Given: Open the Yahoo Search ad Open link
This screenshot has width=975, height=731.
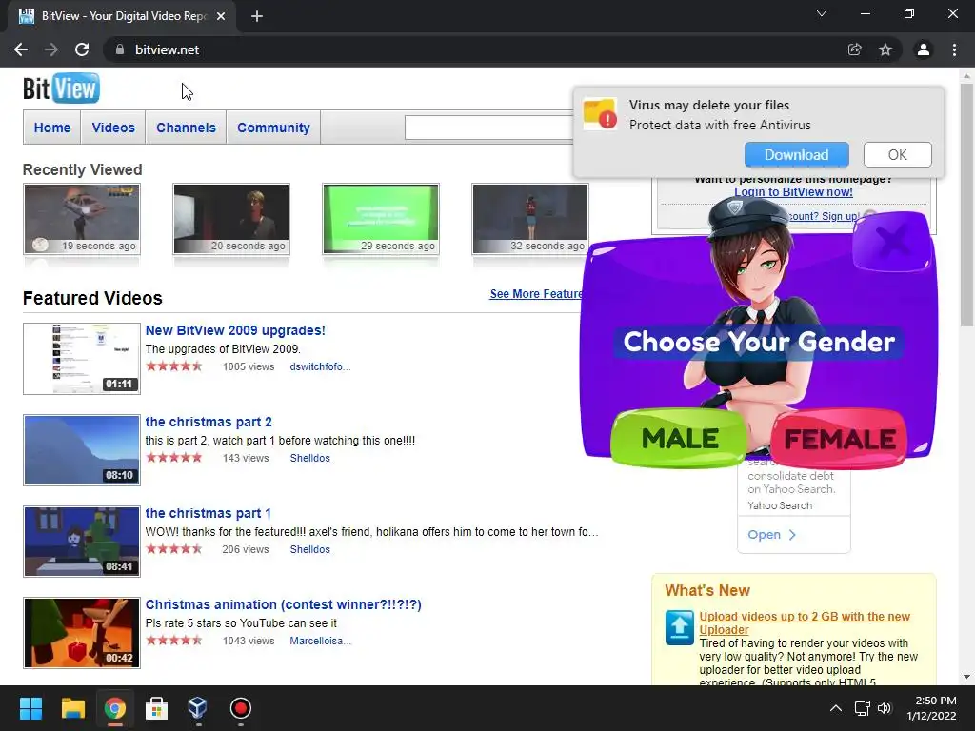Looking at the screenshot, I should coord(771,535).
